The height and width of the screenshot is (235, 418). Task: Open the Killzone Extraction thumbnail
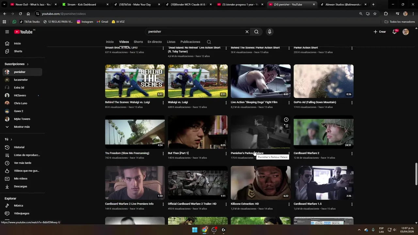click(261, 183)
